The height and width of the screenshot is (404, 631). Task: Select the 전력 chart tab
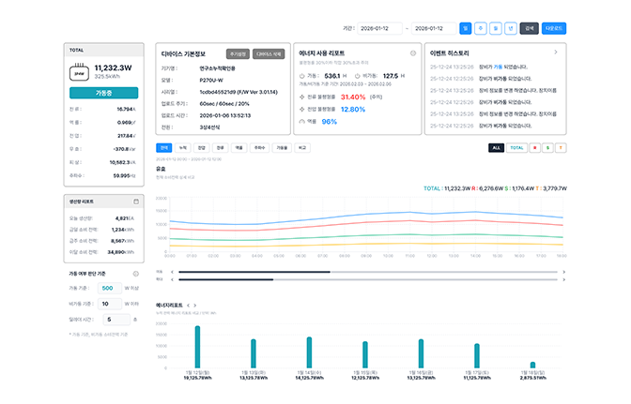164,147
